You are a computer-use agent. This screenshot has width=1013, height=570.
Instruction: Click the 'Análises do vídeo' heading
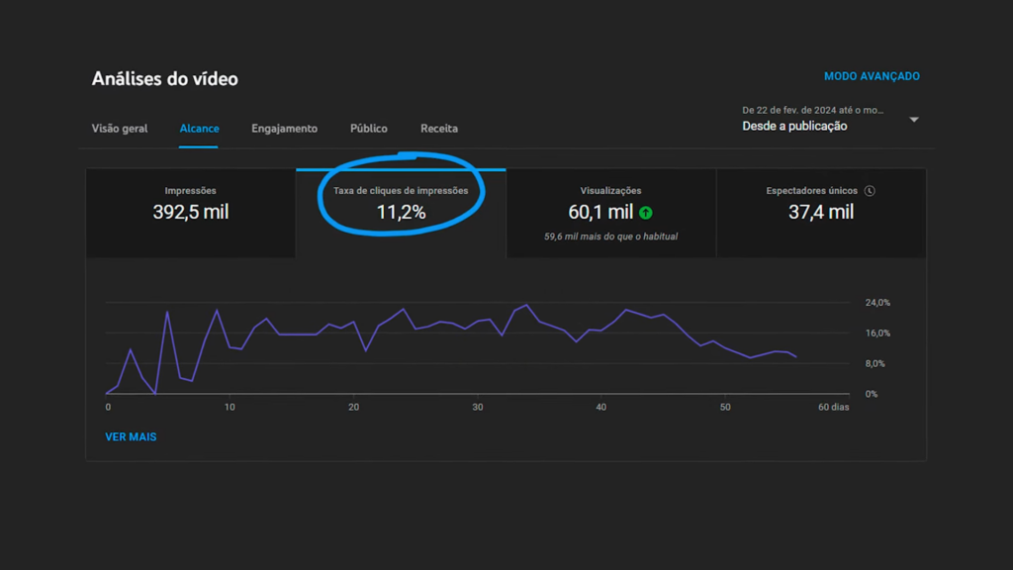pos(165,79)
